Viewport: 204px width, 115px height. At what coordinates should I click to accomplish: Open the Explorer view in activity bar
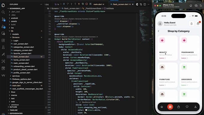(x=3, y=5)
